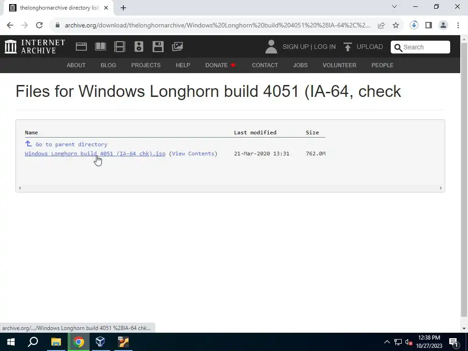Open the BLOG menu item
The height and width of the screenshot is (351, 468).
108,65
